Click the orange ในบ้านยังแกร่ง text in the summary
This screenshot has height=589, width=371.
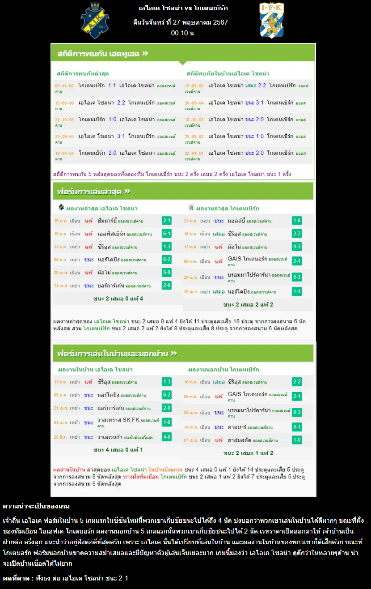tap(165, 469)
